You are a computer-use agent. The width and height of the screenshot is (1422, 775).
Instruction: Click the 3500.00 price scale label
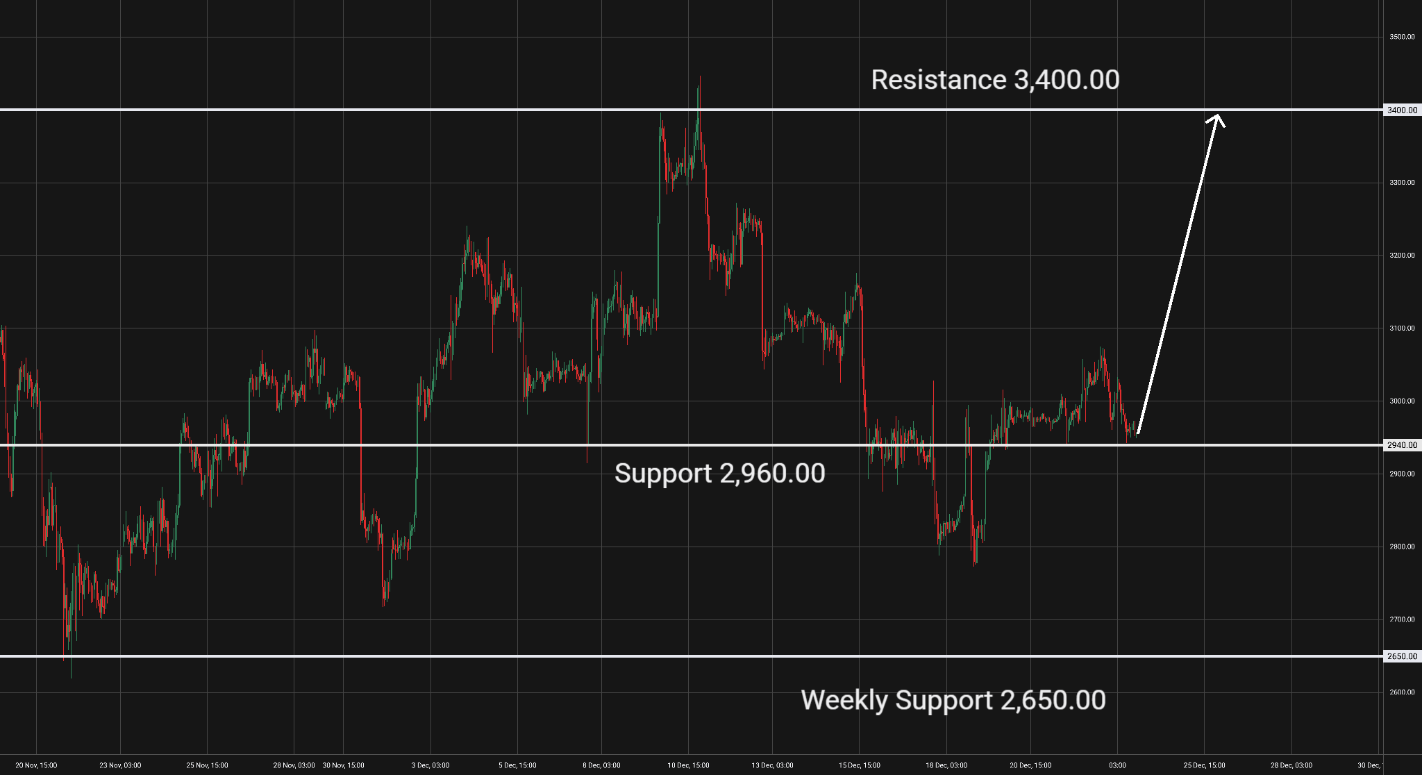point(1402,37)
